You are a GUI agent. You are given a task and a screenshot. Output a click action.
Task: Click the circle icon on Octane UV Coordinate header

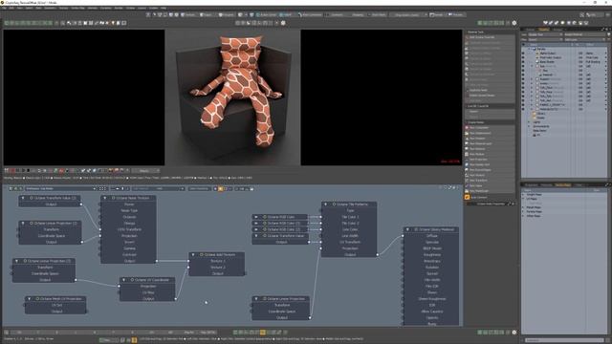point(132,280)
